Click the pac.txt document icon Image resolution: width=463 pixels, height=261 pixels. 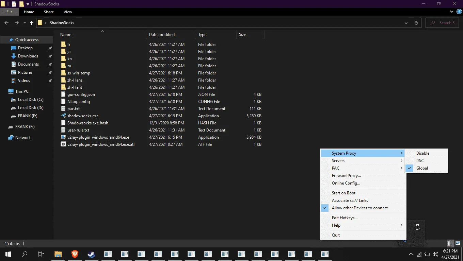(63, 109)
